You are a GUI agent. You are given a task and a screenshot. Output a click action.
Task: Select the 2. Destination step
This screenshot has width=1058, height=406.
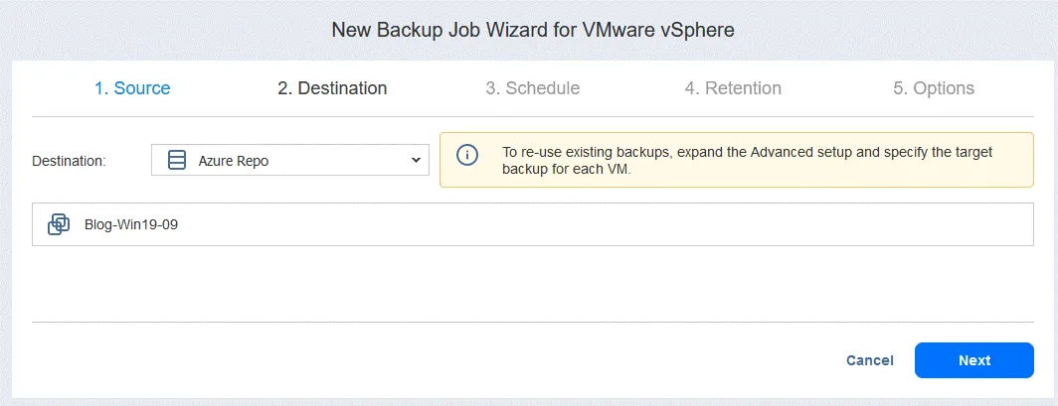(332, 88)
